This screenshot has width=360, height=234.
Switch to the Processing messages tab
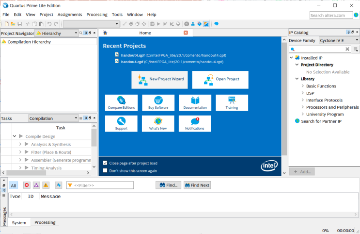pos(45,222)
